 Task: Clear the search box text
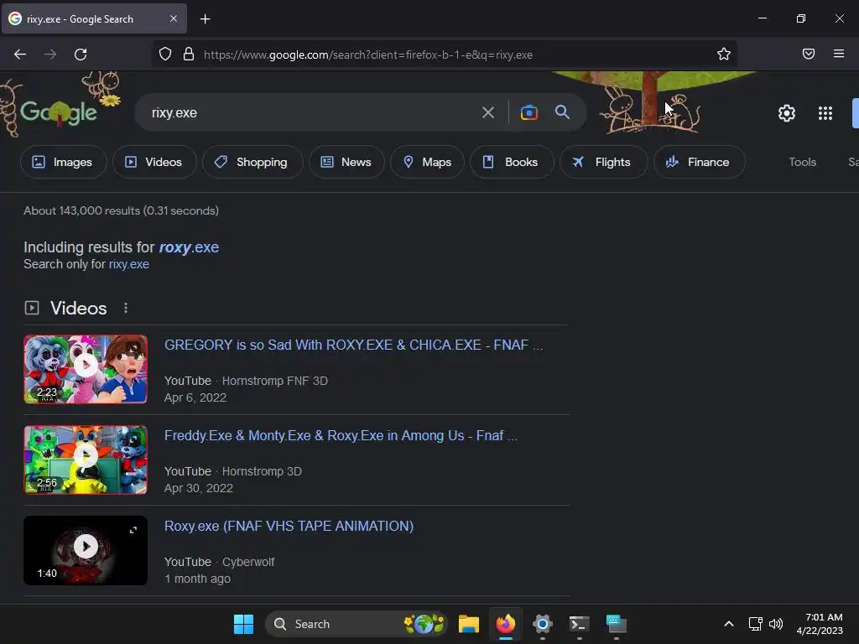click(487, 113)
